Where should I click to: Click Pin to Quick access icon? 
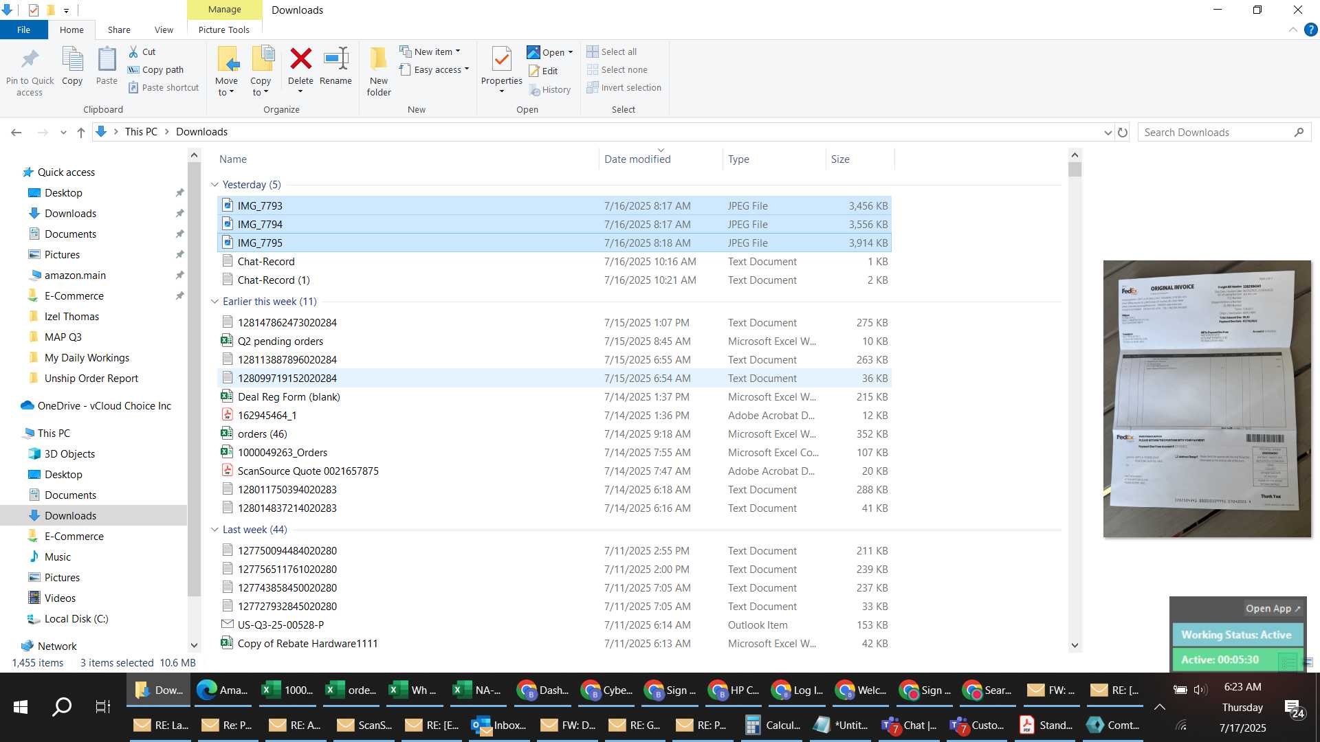pyautogui.click(x=30, y=59)
